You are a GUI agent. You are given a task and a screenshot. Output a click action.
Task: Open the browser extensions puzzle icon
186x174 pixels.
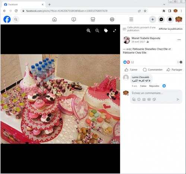click(164, 11)
